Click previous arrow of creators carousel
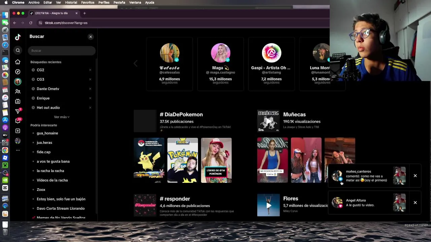This screenshot has width=431, height=242. [135, 63]
